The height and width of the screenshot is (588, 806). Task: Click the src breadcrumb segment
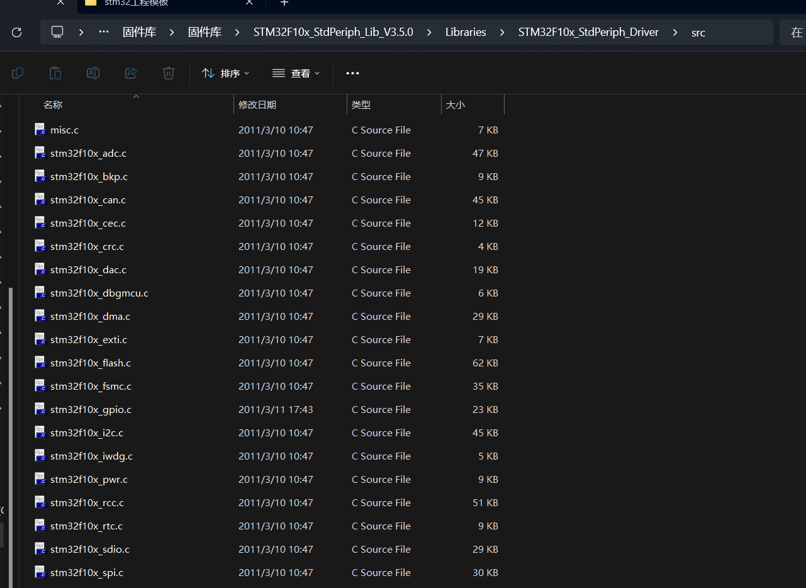tap(698, 33)
